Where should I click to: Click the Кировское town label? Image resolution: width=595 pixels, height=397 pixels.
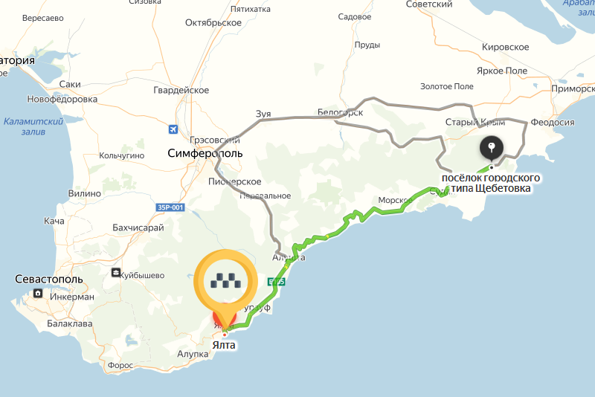coord(506,47)
